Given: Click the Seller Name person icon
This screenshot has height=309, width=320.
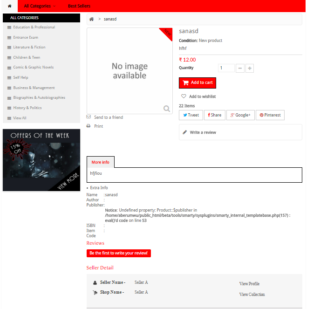Looking at the screenshot, I should coord(95,282).
